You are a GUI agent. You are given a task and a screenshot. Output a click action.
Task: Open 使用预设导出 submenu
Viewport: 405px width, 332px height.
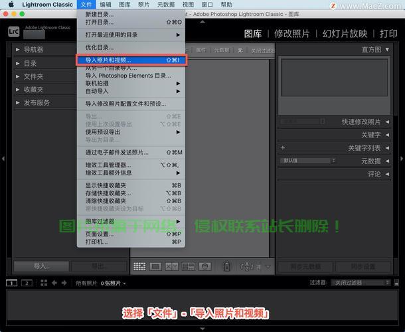pyautogui.click(x=131, y=132)
